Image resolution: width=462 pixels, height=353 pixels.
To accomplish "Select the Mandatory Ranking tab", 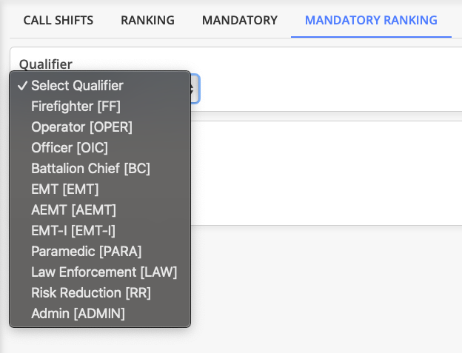I will tap(371, 20).
